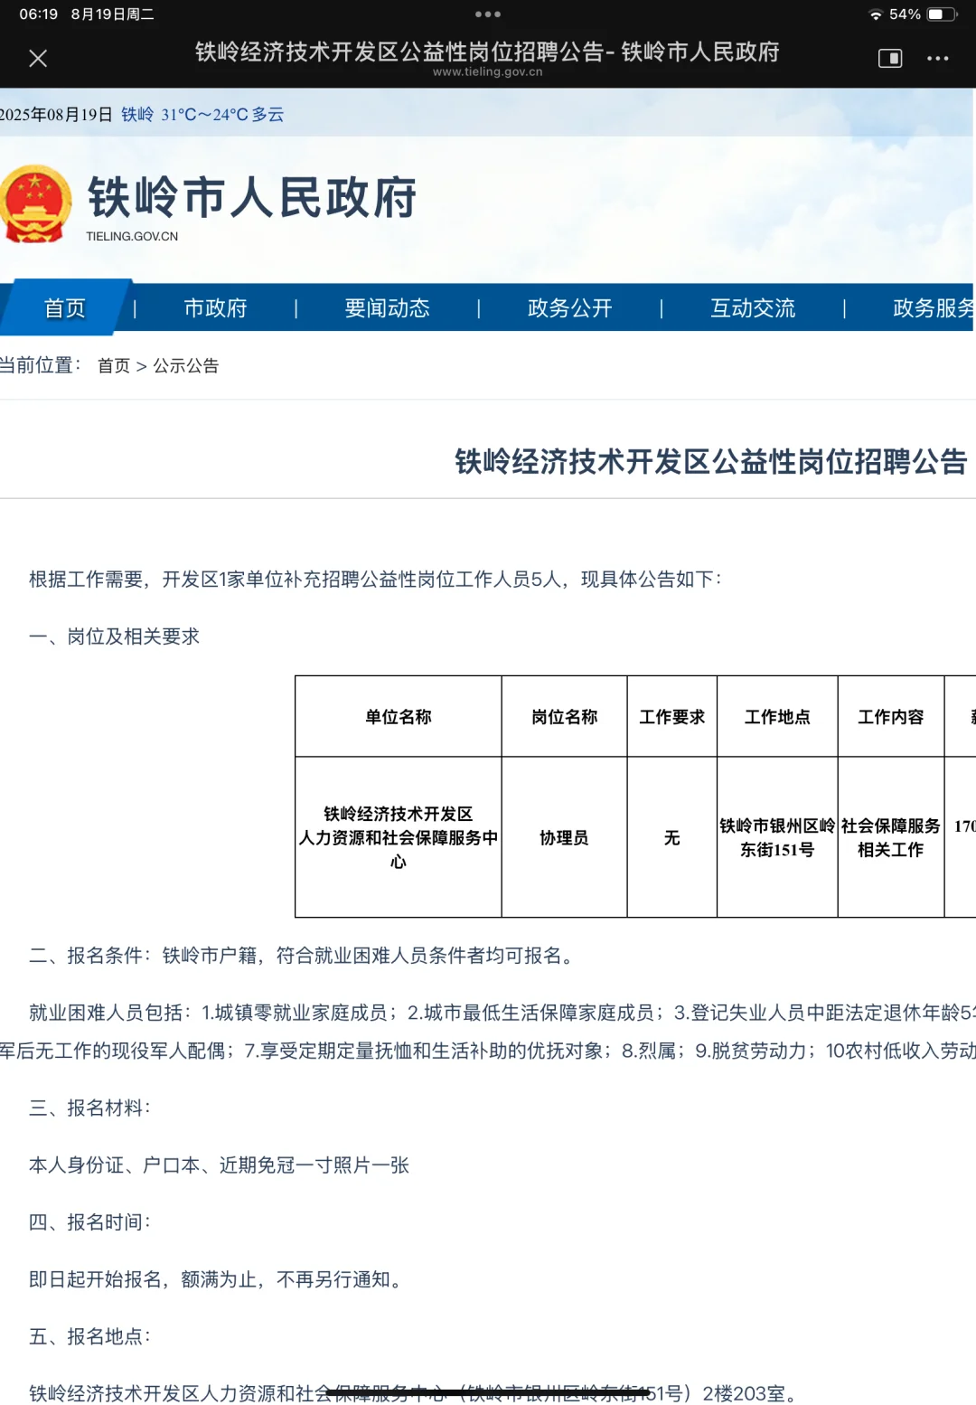Click the 31°C~24°C 多云 weather text

click(x=222, y=115)
